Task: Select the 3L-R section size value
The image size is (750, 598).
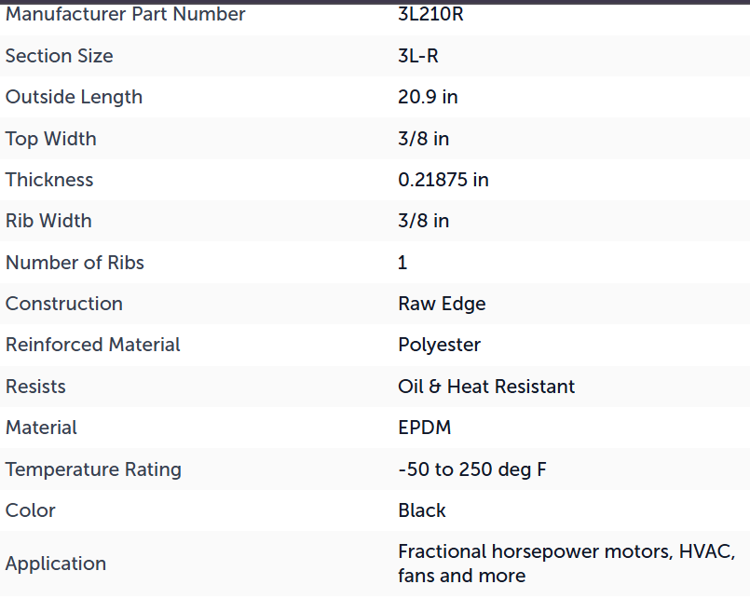Action: [418, 56]
